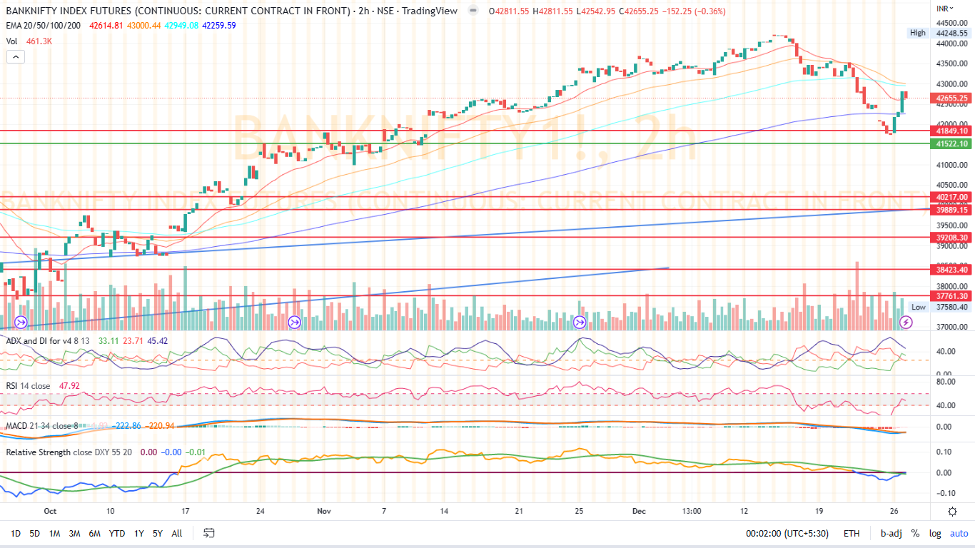This screenshot has width=975, height=548.
Task: Open the timezone menu 00:02:00 (UTC+5:30)
Action: (787, 533)
